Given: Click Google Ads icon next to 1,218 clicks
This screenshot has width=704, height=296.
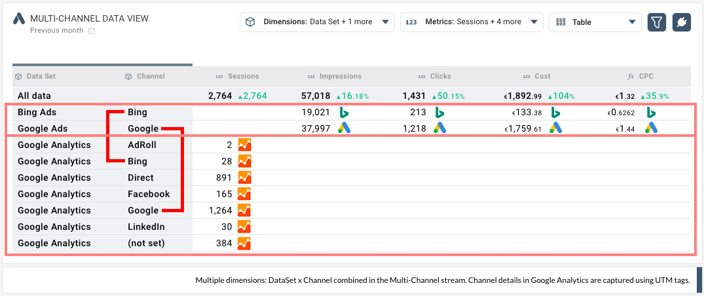Looking at the screenshot, I should coord(440,128).
